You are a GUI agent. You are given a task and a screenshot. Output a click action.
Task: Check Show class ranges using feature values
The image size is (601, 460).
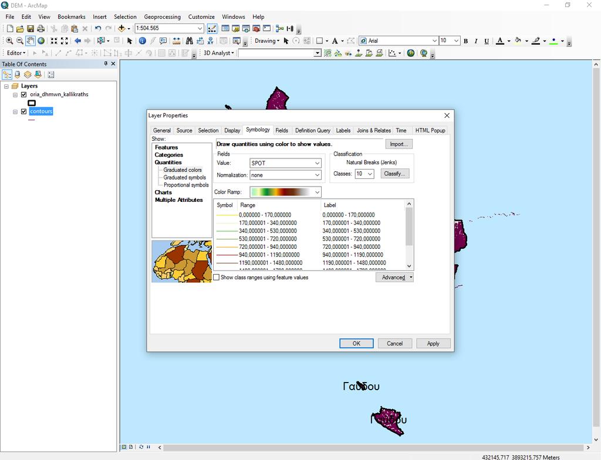point(217,277)
